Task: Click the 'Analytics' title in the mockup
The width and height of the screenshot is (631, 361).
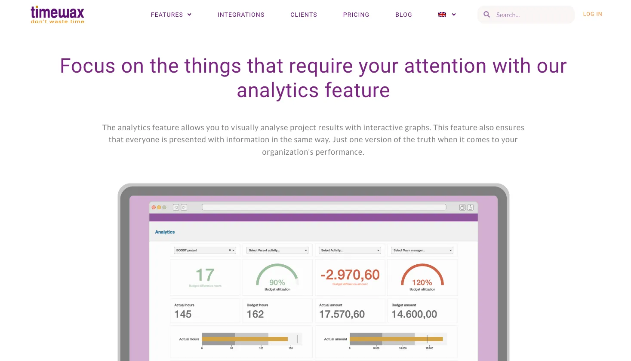Action: 165,232
